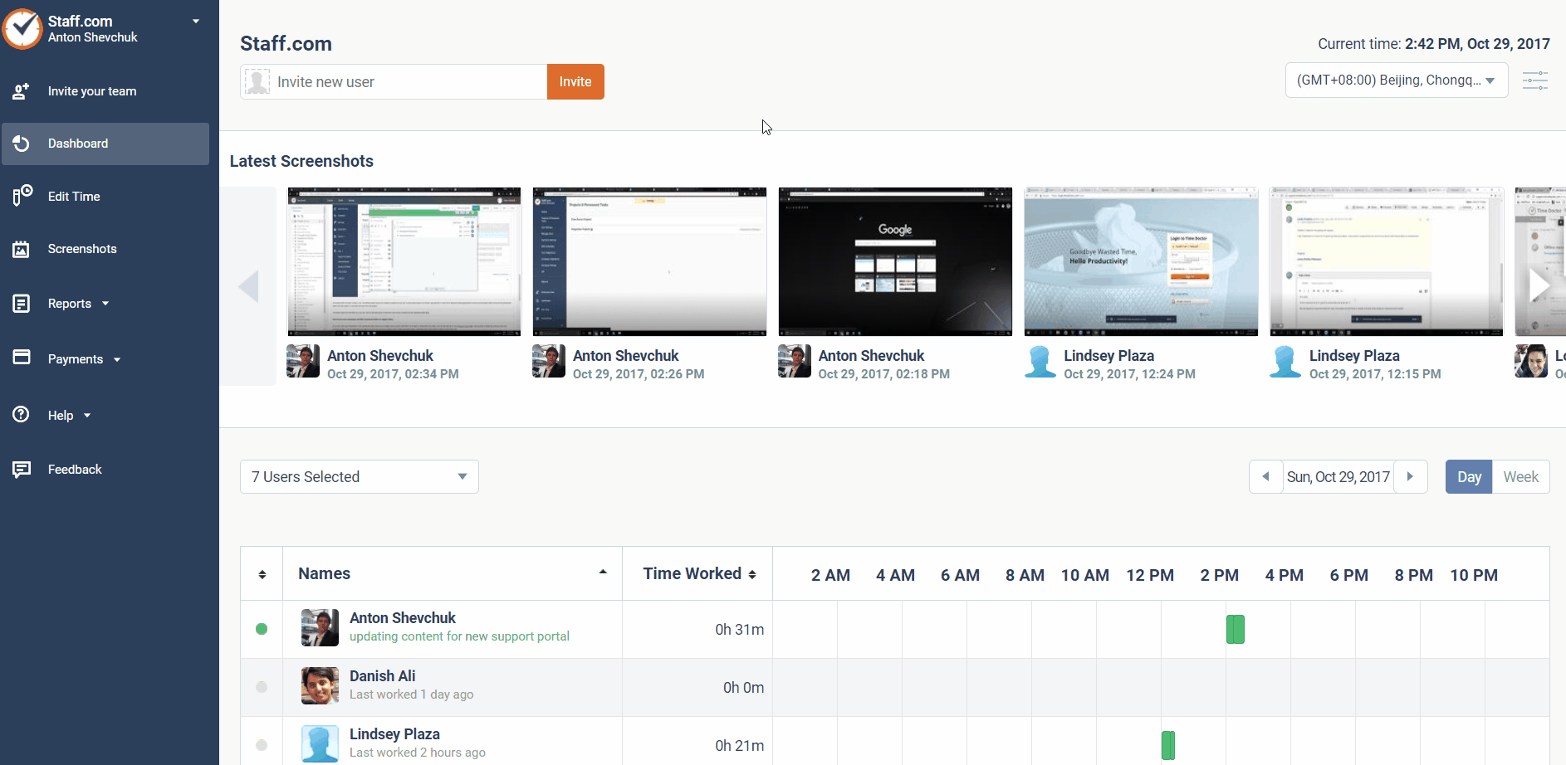Open Edit Time from sidebar icon

click(x=22, y=196)
